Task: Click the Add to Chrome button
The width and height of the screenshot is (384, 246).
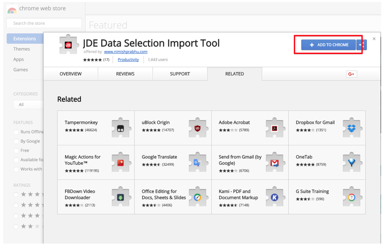Action: pyautogui.click(x=327, y=45)
